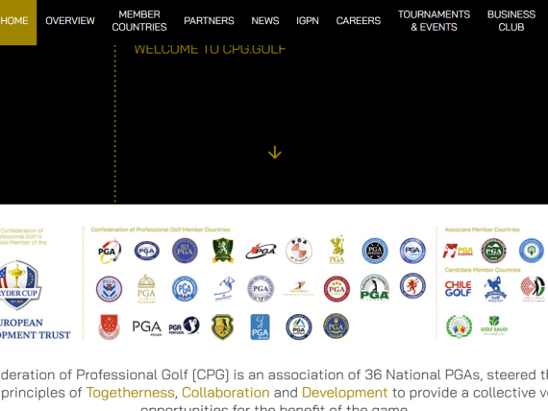The width and height of the screenshot is (548, 411).
Task: Click the red lion on blue ring logo
Action: [x=412, y=286]
